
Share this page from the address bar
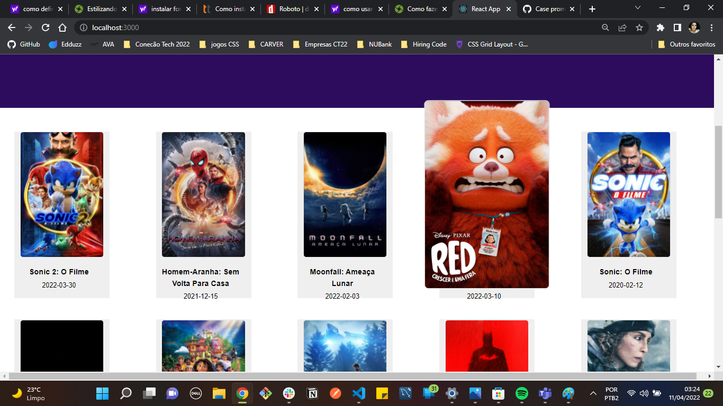(x=622, y=27)
